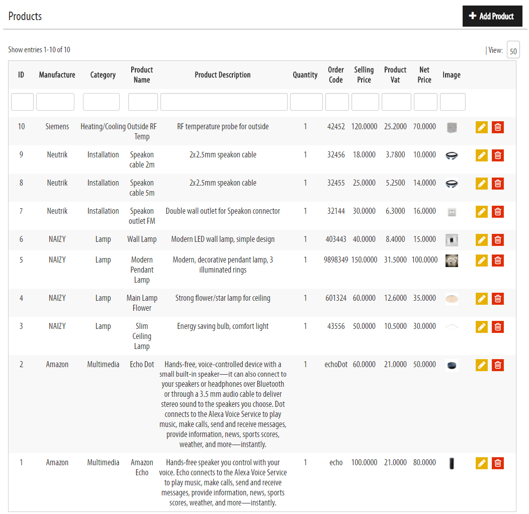Open the Amazon Echo product thumbnail

[x=452, y=463]
